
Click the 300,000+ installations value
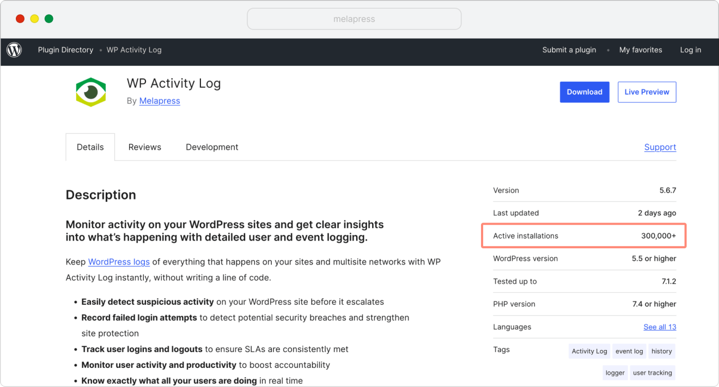[x=659, y=236]
